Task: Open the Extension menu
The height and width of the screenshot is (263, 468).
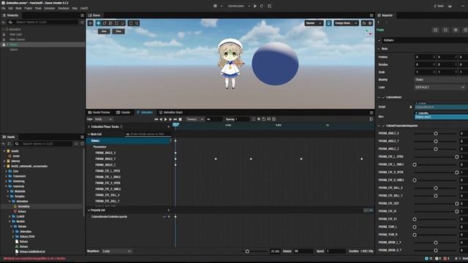Action: click(x=50, y=8)
